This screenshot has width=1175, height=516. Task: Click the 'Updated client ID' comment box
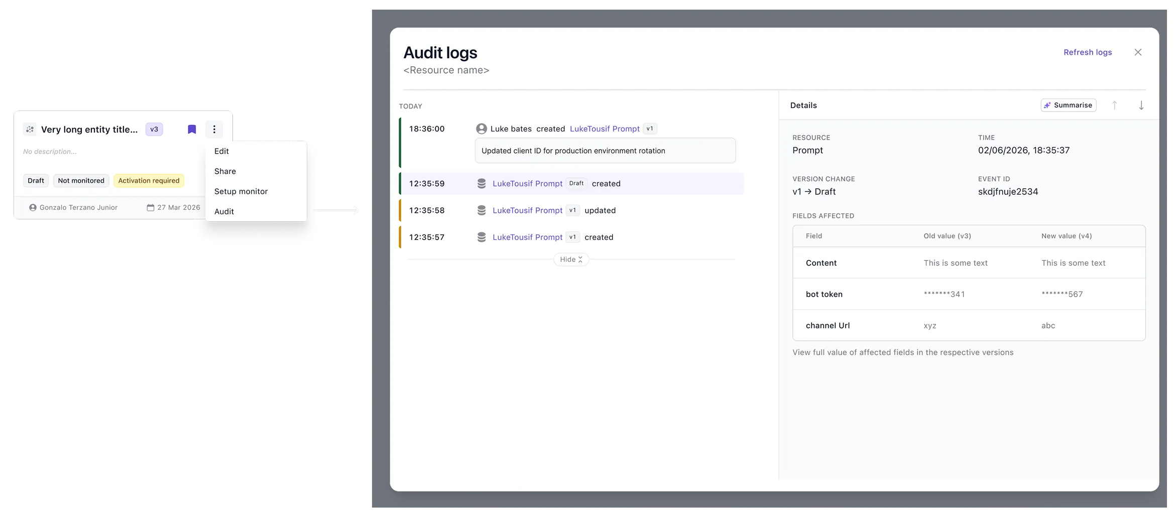click(x=605, y=151)
